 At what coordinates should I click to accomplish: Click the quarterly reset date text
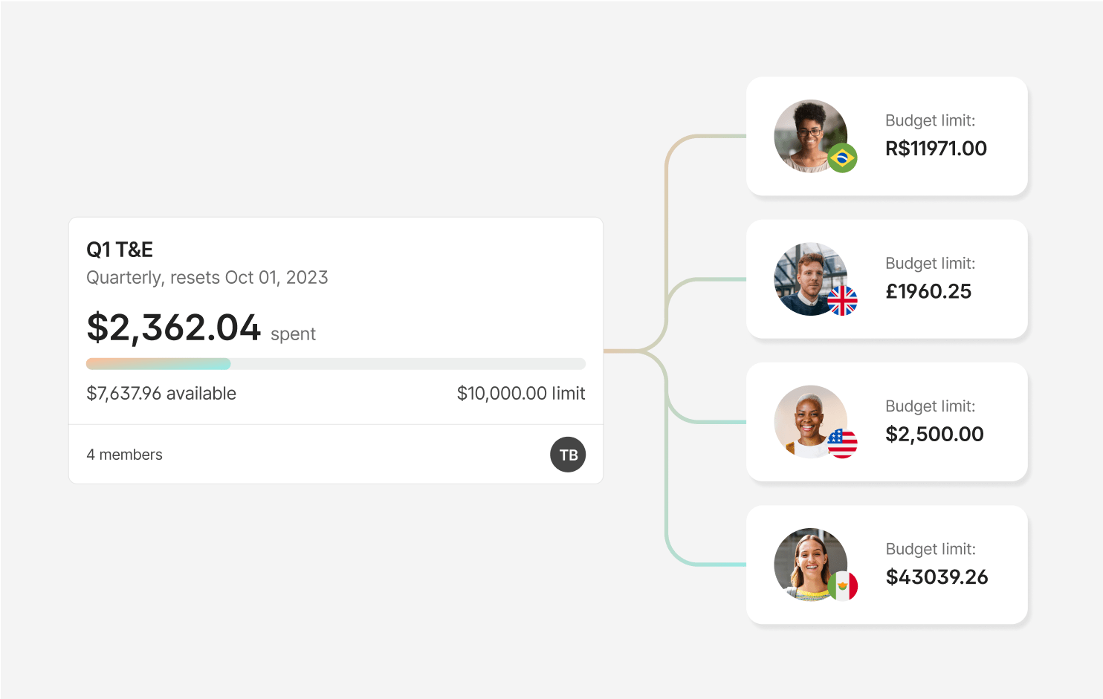coord(207,278)
